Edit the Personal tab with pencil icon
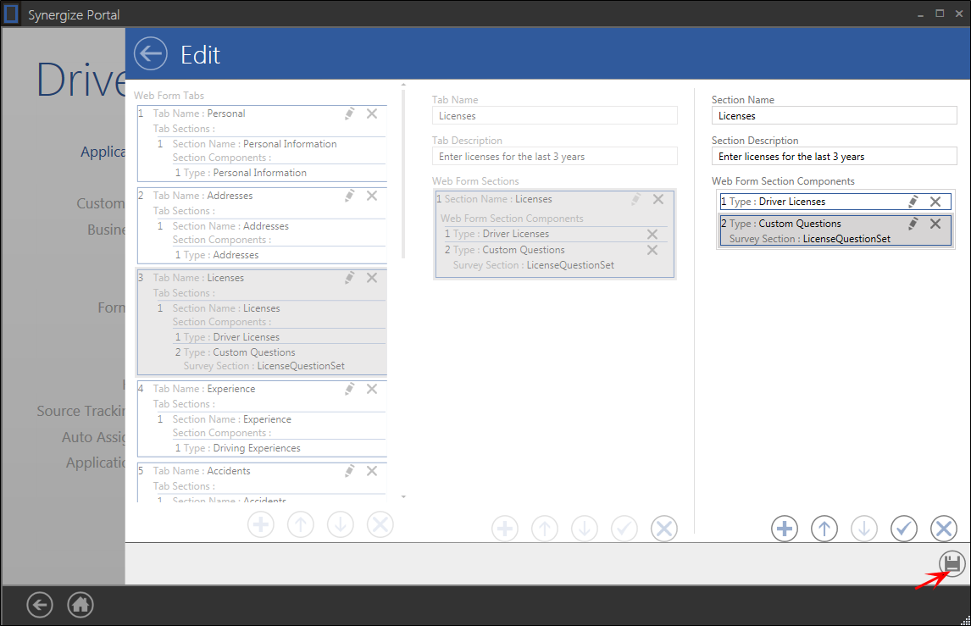 coord(349,114)
